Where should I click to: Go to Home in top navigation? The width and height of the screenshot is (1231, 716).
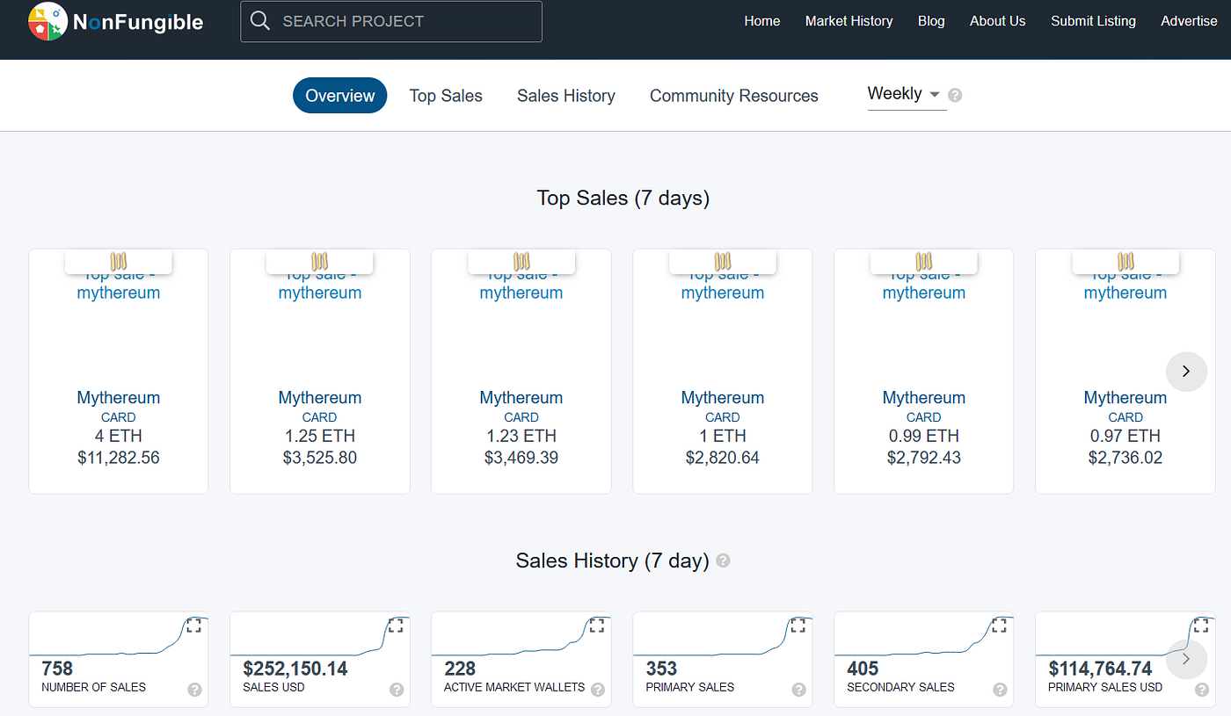tap(762, 21)
